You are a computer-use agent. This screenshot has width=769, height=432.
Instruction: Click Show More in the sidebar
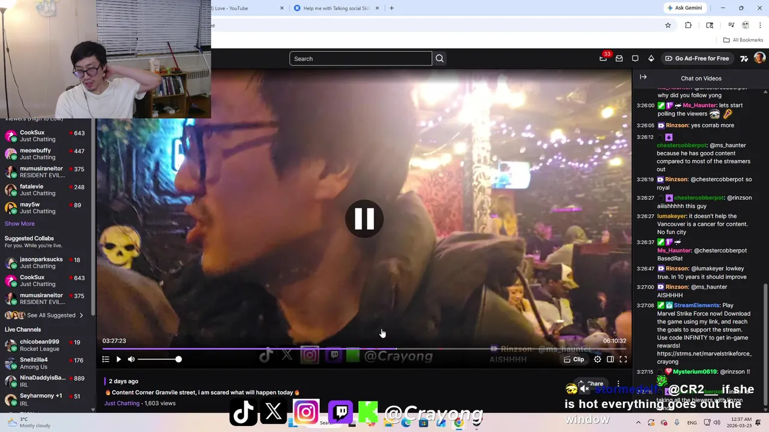click(x=20, y=223)
